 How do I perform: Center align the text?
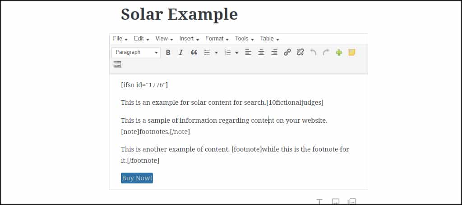tap(261, 53)
